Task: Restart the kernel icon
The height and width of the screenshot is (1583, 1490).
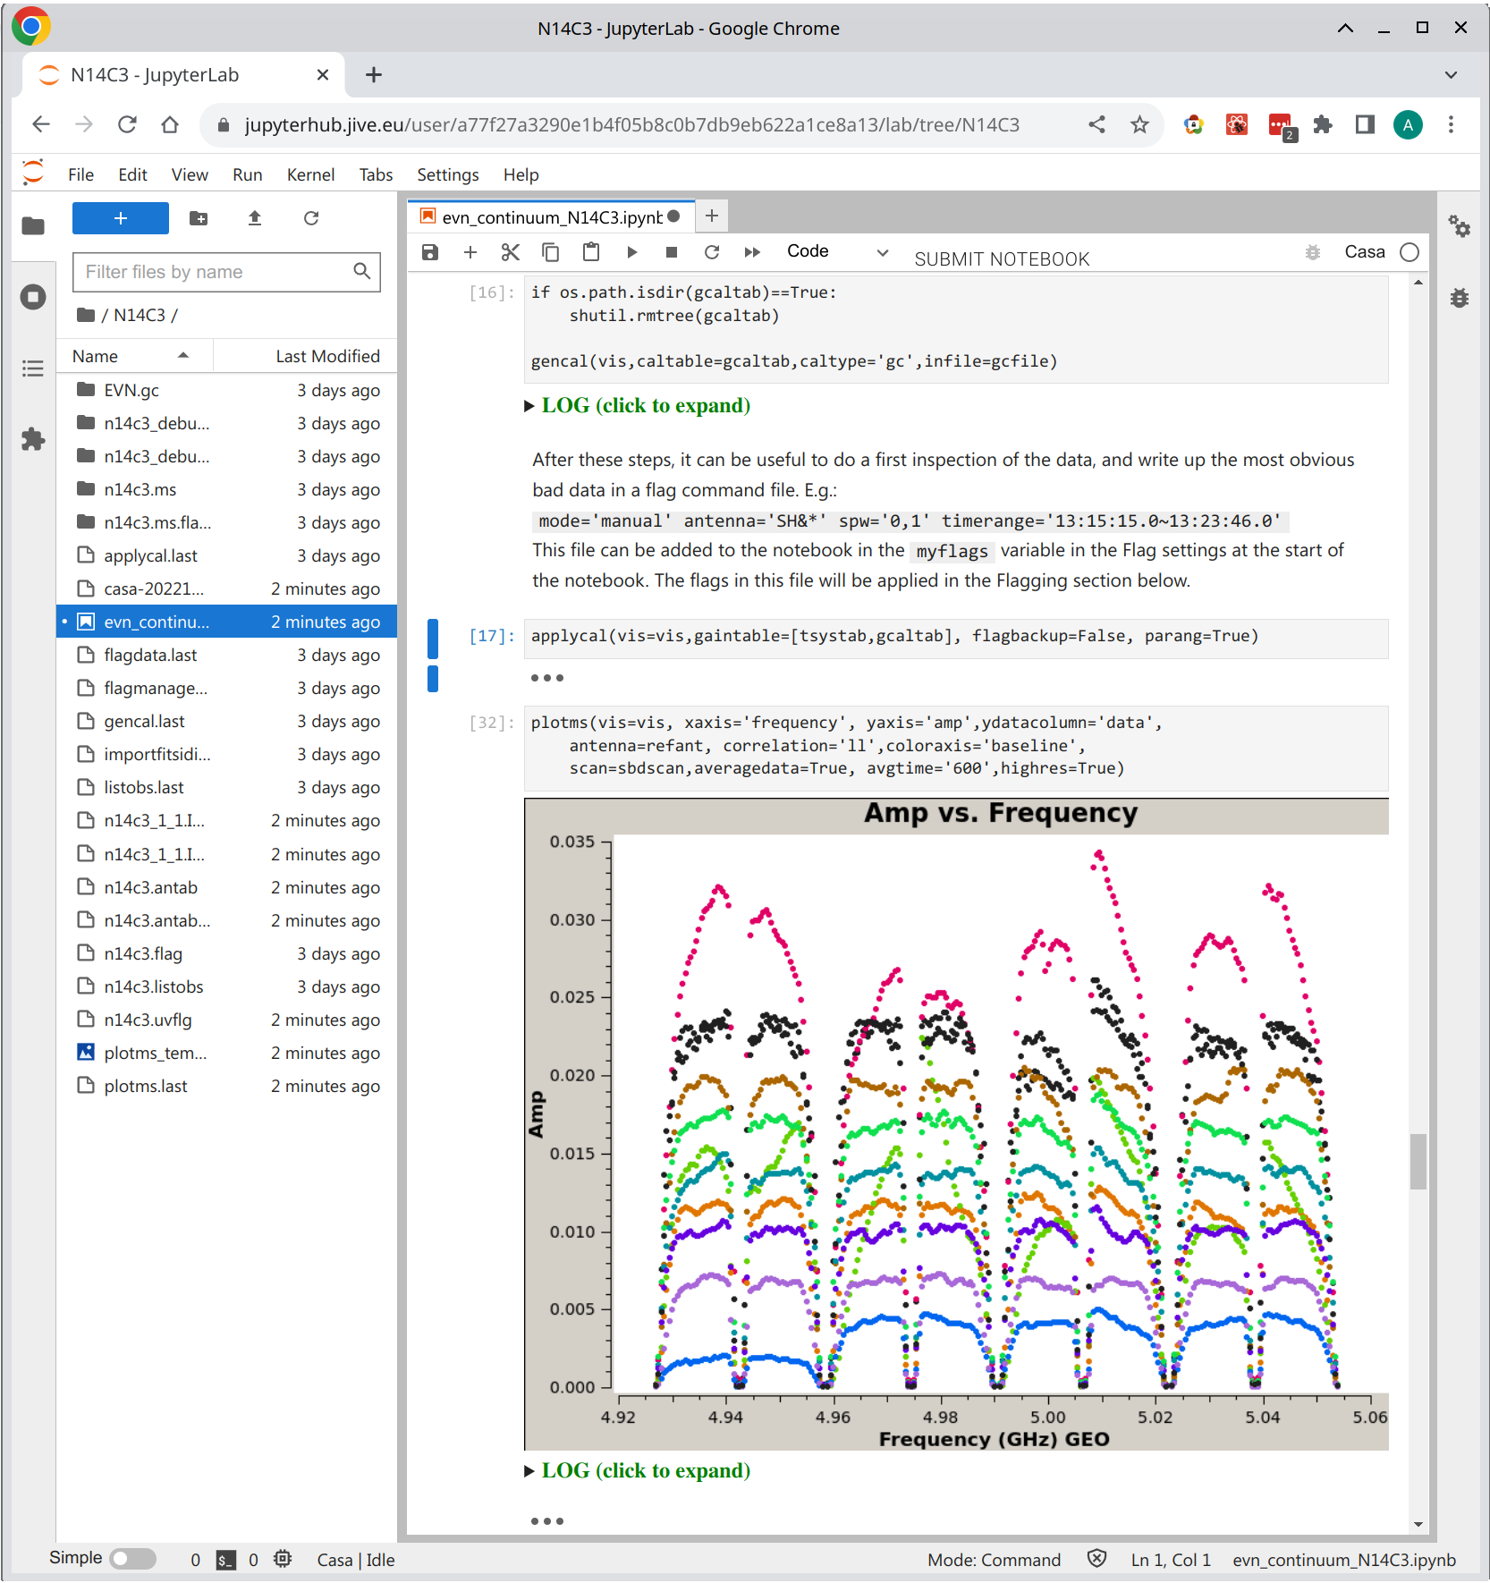Action: [712, 252]
